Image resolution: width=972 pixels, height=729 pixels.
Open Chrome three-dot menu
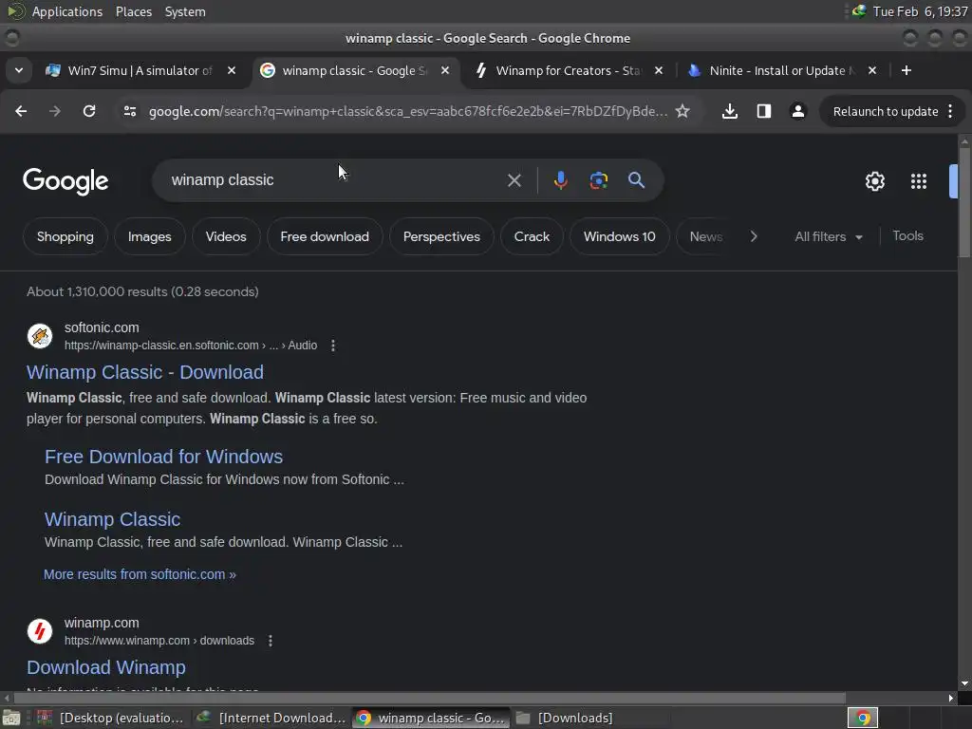coord(950,111)
